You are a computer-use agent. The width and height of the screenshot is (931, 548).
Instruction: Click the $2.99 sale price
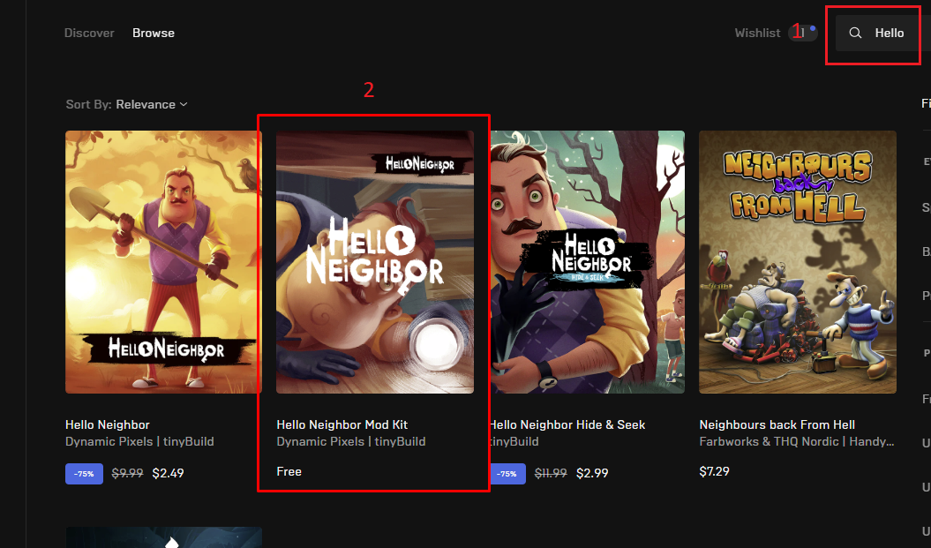click(x=592, y=473)
